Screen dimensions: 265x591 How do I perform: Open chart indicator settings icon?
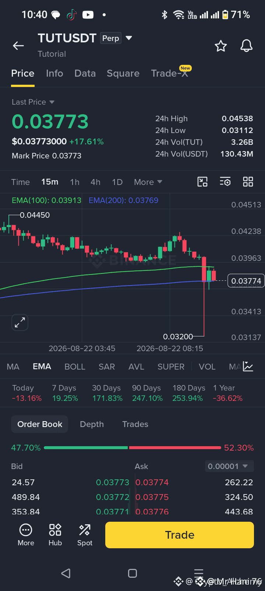point(225,182)
